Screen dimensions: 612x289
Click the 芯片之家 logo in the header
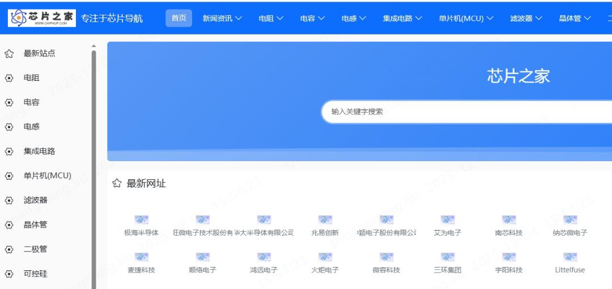42,18
